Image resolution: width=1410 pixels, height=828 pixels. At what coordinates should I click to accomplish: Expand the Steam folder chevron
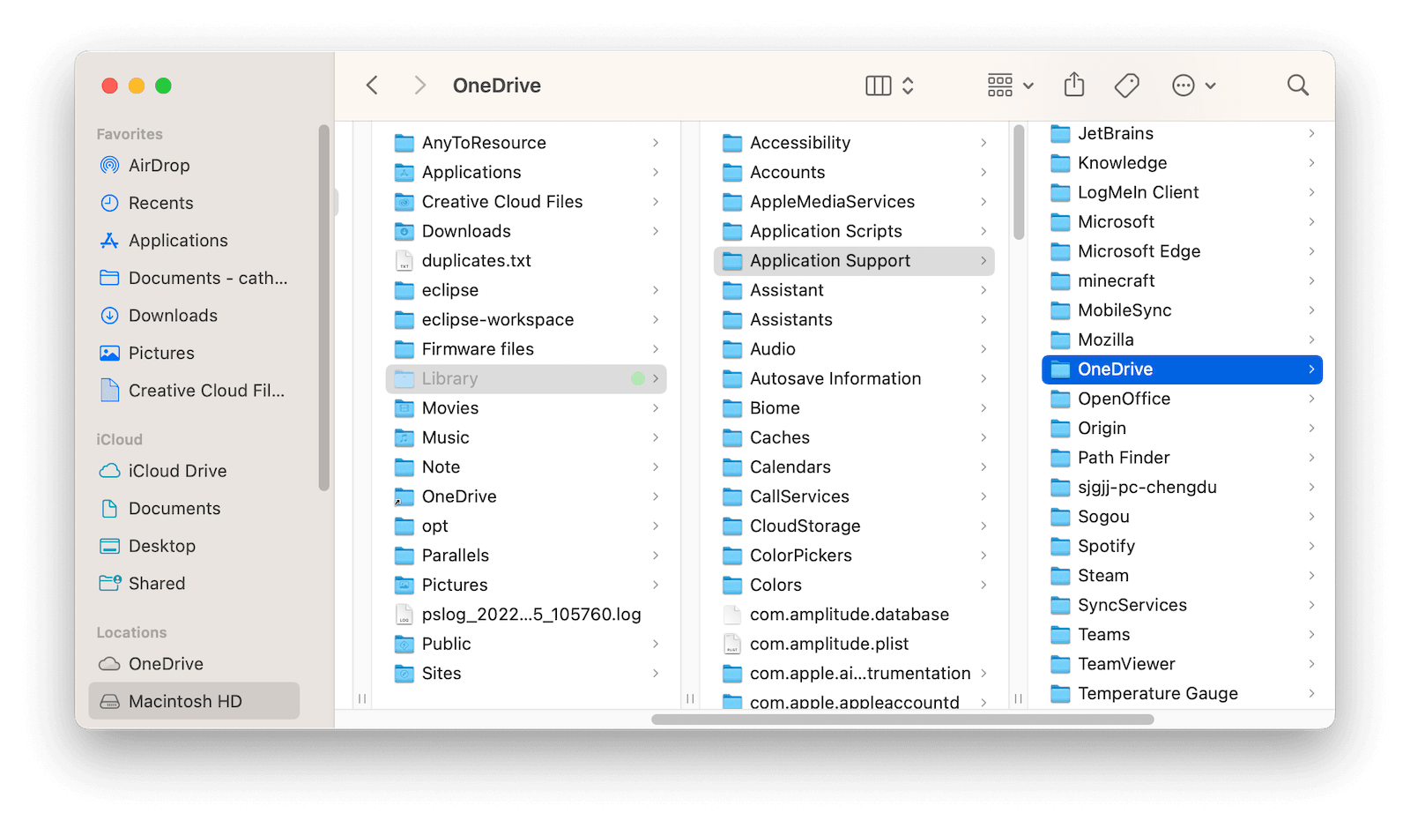pyautogui.click(x=1311, y=576)
